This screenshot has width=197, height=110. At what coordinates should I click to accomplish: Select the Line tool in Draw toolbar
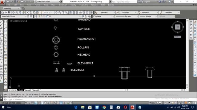tap(2, 22)
